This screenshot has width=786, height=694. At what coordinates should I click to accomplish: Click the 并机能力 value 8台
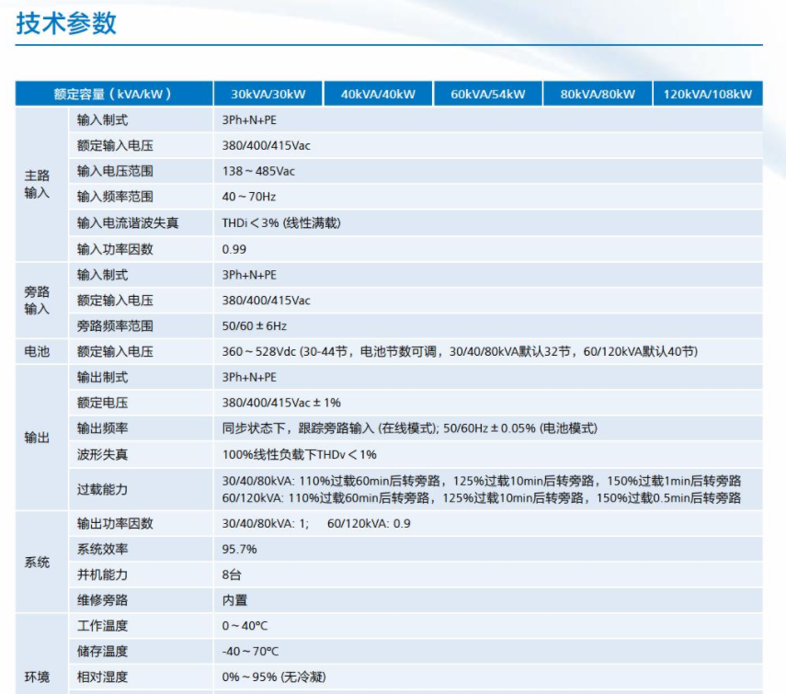coord(232,575)
